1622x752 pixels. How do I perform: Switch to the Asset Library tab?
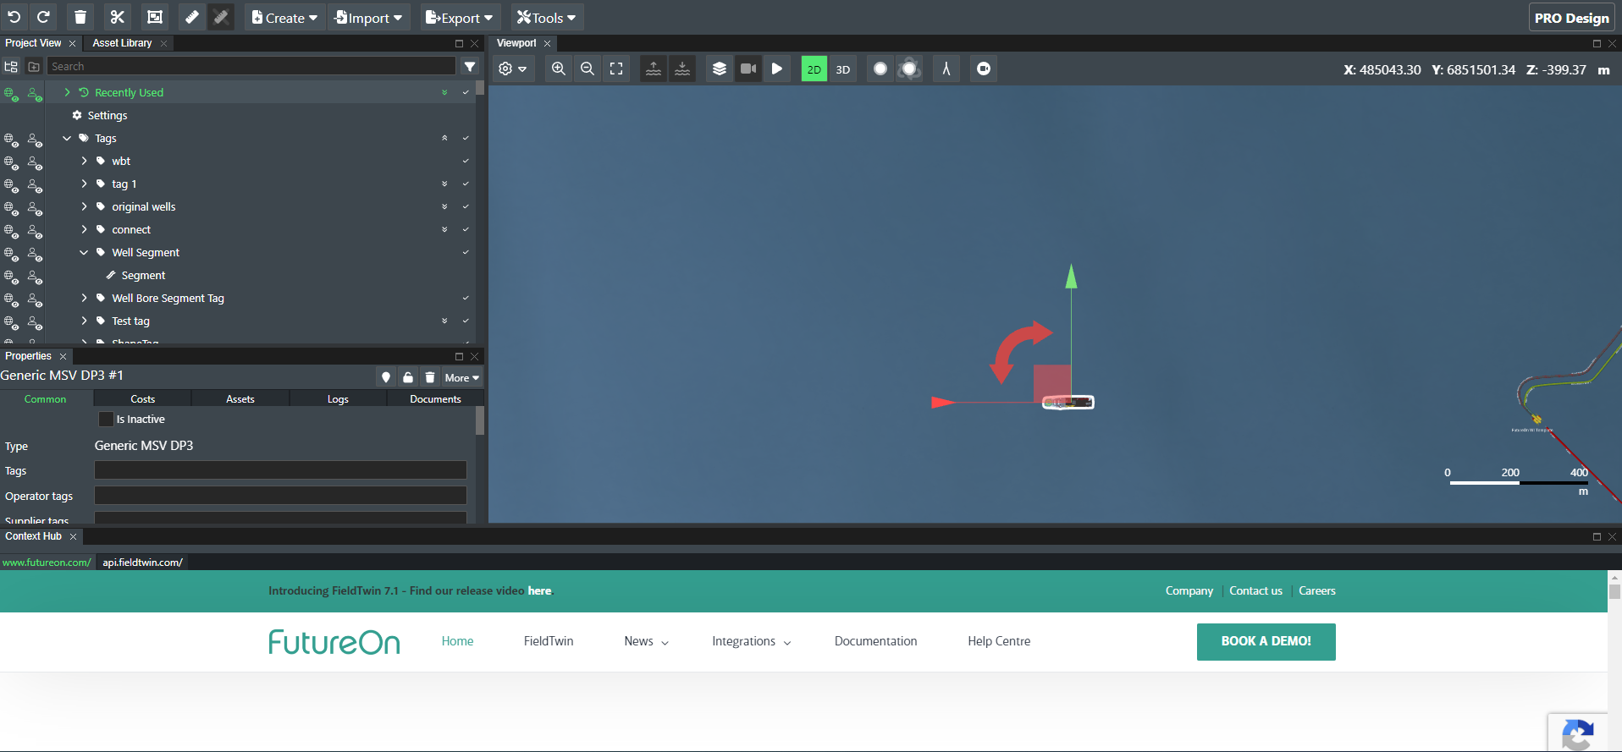click(122, 43)
